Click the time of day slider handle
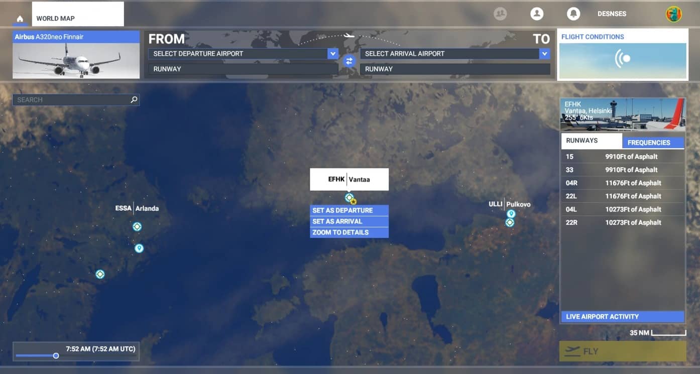This screenshot has height=374, width=700. point(56,355)
